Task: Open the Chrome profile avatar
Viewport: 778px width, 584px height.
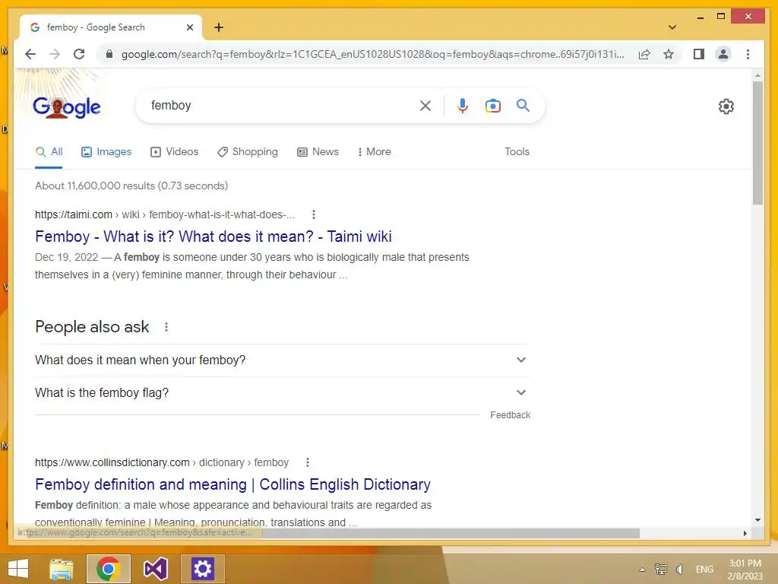Action: [723, 54]
